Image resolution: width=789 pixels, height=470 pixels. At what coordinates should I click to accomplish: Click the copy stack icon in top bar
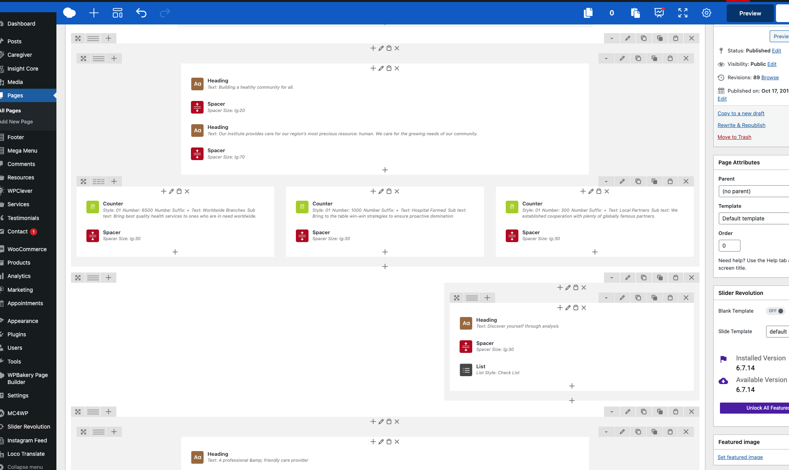pyautogui.click(x=588, y=13)
